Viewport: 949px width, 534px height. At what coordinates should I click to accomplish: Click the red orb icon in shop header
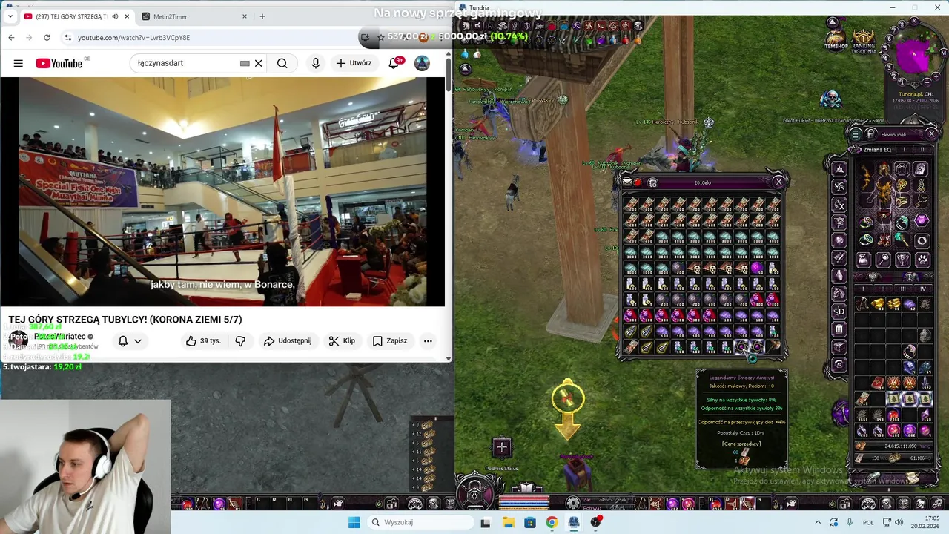coord(638,182)
